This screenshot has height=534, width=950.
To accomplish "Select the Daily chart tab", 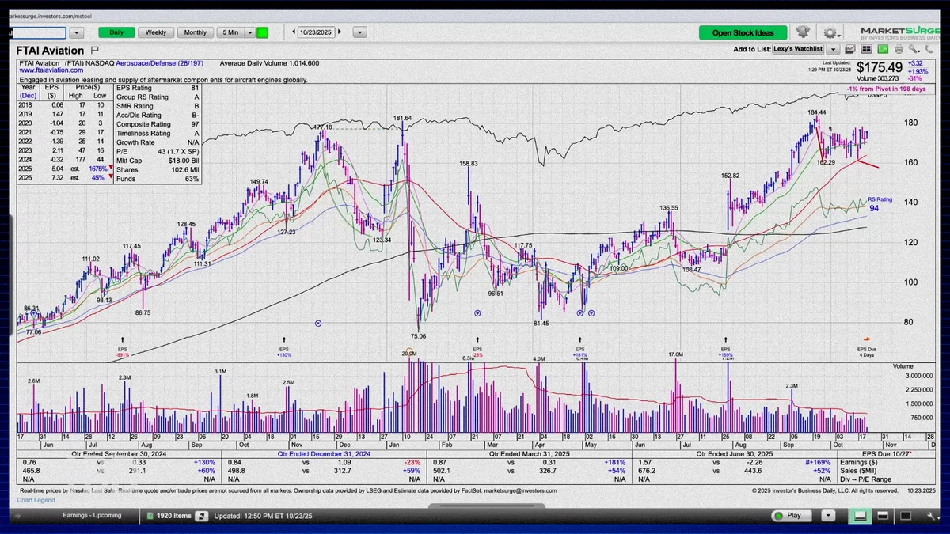I will (x=116, y=32).
